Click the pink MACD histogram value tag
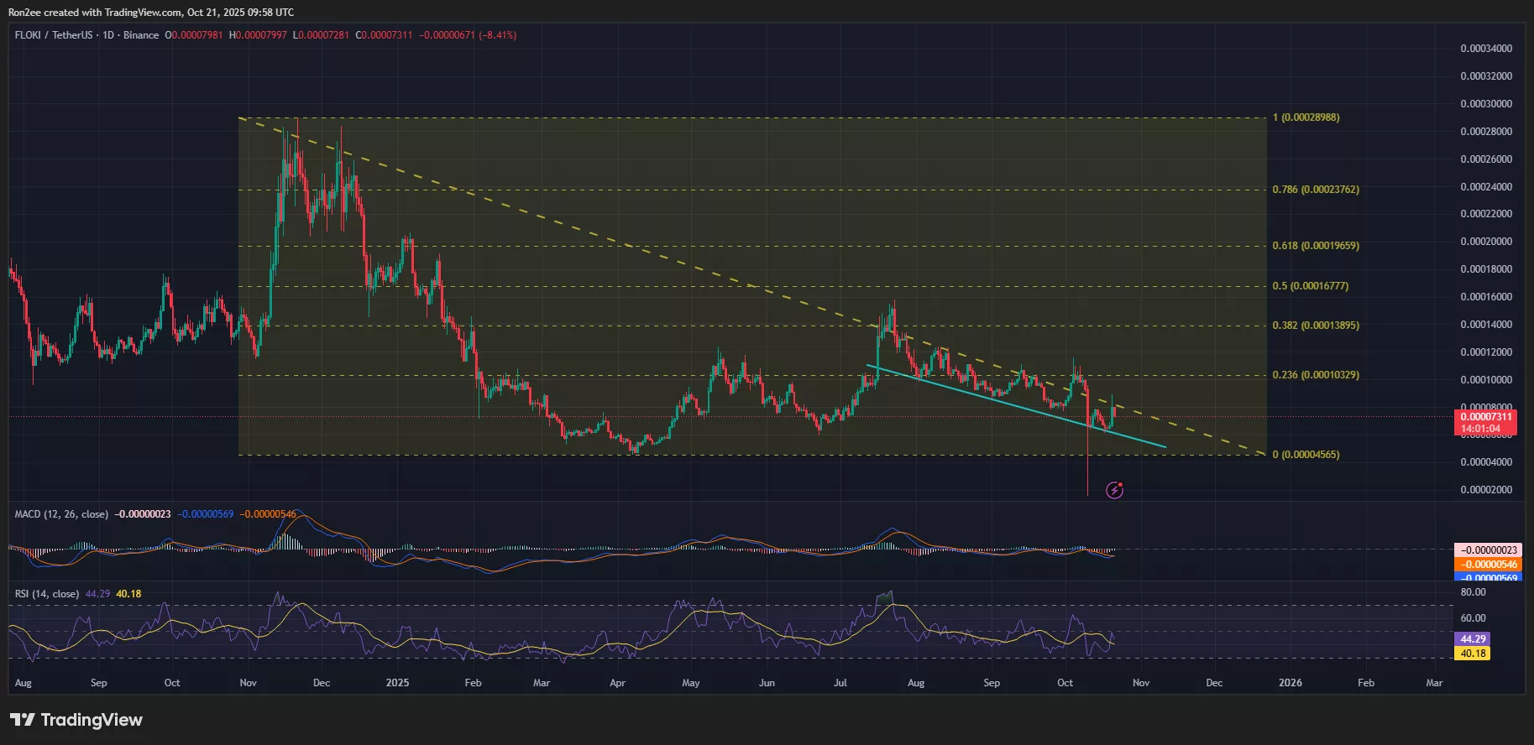Viewport: 1534px width, 745px height. pos(1489,550)
